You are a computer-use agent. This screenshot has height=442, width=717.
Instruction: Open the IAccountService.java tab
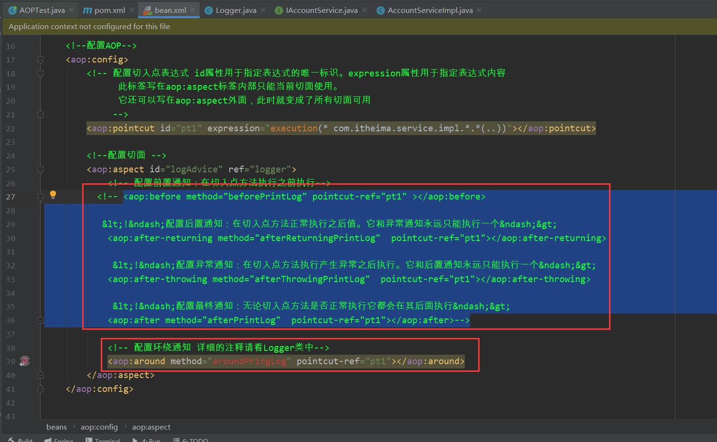coord(321,10)
